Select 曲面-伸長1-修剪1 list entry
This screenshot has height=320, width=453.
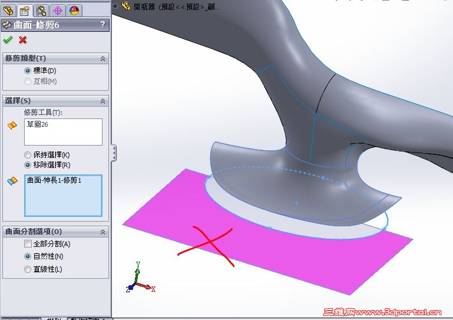coord(54,180)
